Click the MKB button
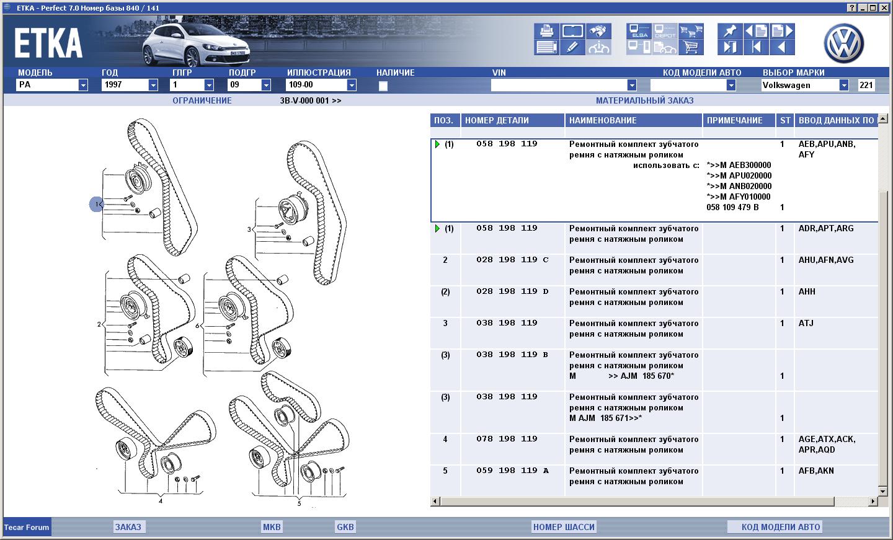The height and width of the screenshot is (540, 893). point(272,527)
